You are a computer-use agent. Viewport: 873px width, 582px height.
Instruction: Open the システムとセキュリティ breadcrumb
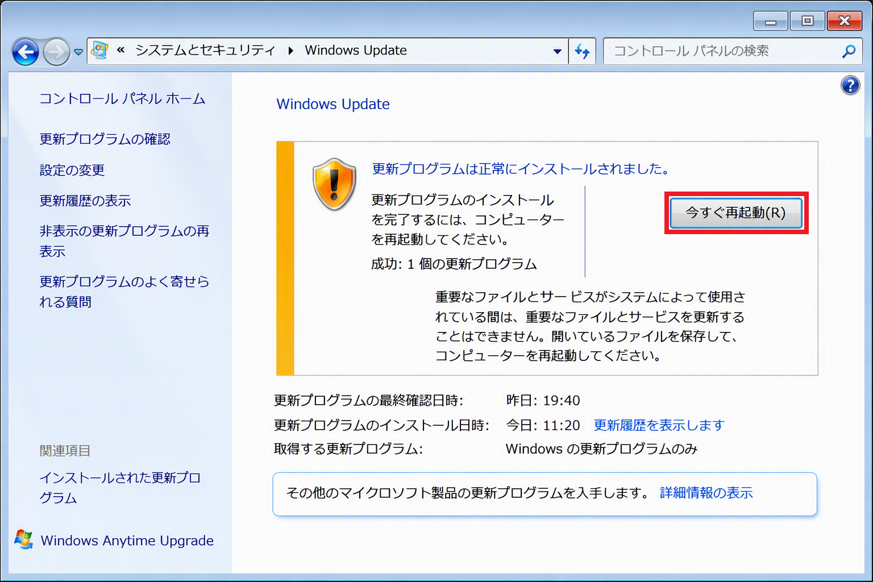[205, 51]
